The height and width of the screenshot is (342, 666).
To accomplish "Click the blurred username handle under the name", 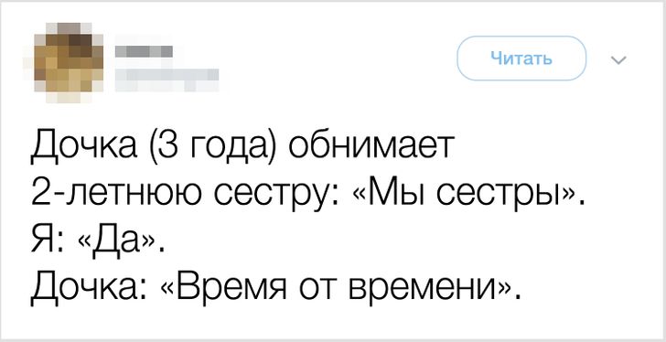I will click(166, 76).
